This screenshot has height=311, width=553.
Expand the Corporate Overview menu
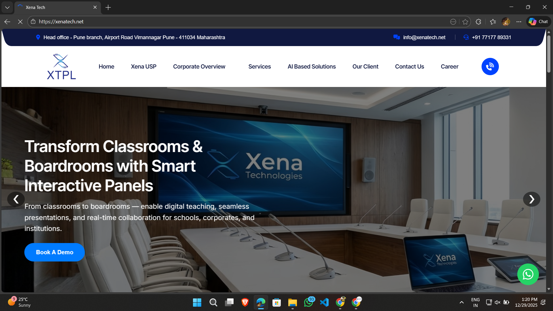199,67
